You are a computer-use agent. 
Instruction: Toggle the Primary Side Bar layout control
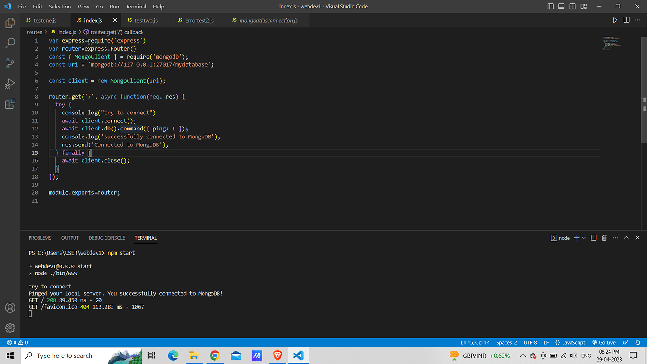[549, 6]
